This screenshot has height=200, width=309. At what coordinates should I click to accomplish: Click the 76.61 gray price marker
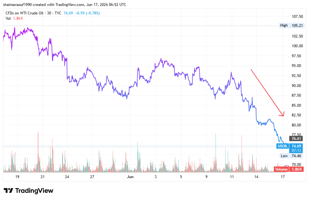point(296,138)
